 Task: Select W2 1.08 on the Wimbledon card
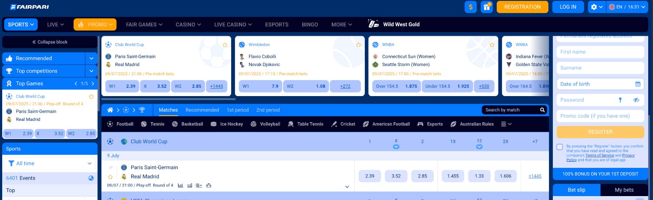(306, 86)
